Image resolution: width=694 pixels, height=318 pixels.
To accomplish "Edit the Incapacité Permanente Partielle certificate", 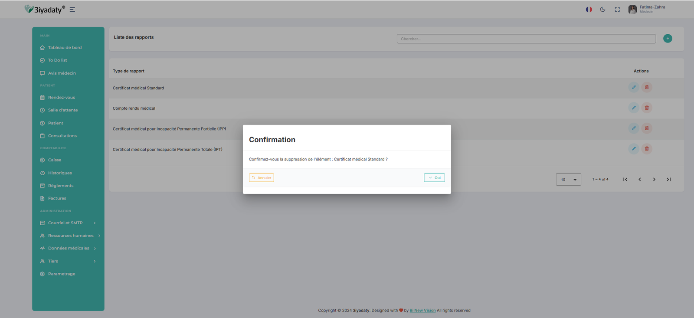I will (633, 128).
